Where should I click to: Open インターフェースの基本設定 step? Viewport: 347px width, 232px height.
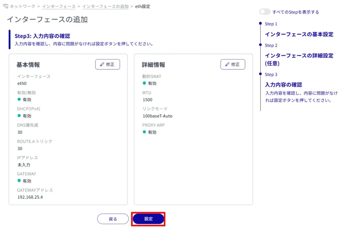pyautogui.click(x=299, y=34)
